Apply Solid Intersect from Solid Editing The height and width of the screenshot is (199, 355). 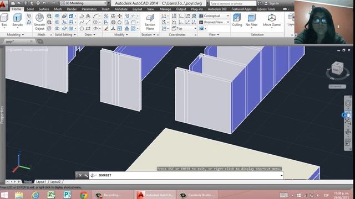(x=57, y=29)
